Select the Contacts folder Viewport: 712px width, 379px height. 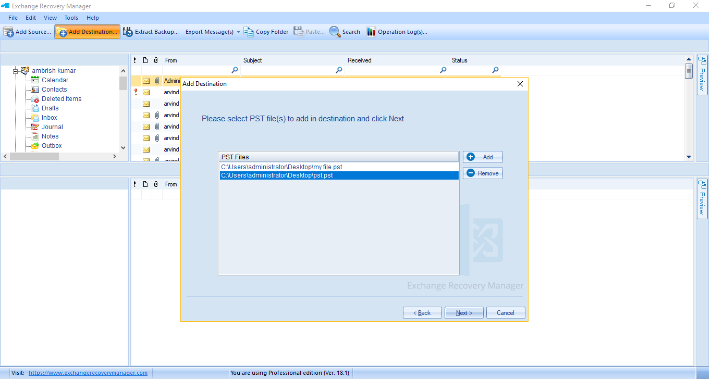[54, 90]
